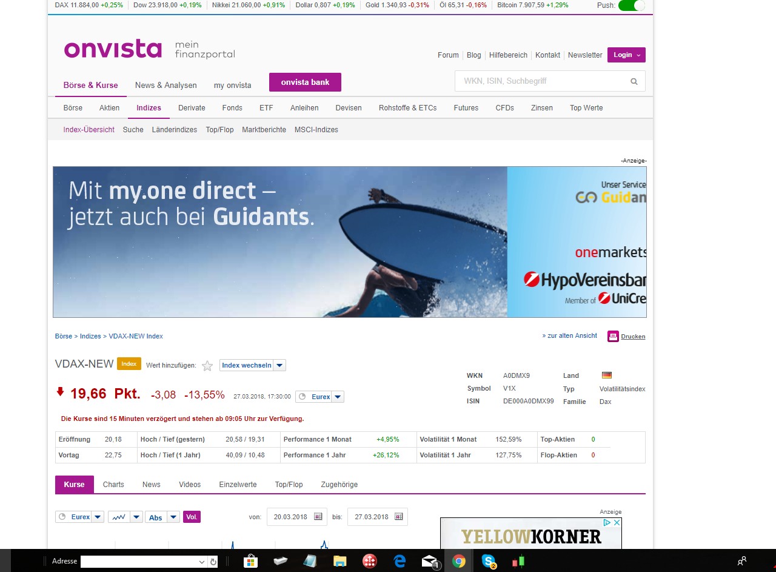
Task: Add VDAX-NEW to watchlist via star
Action: [x=207, y=366]
